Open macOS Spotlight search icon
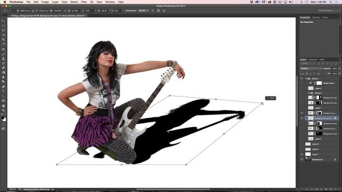This screenshot has width=342, height=192. click(330, 2)
